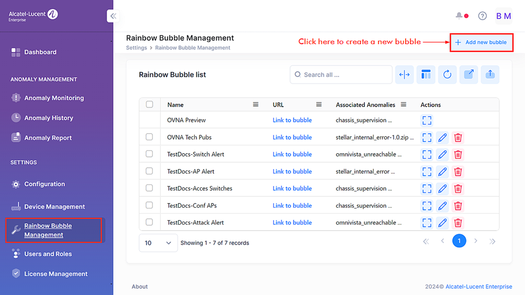Open the notifications bell
This screenshot has width=525, height=295.
[459, 16]
